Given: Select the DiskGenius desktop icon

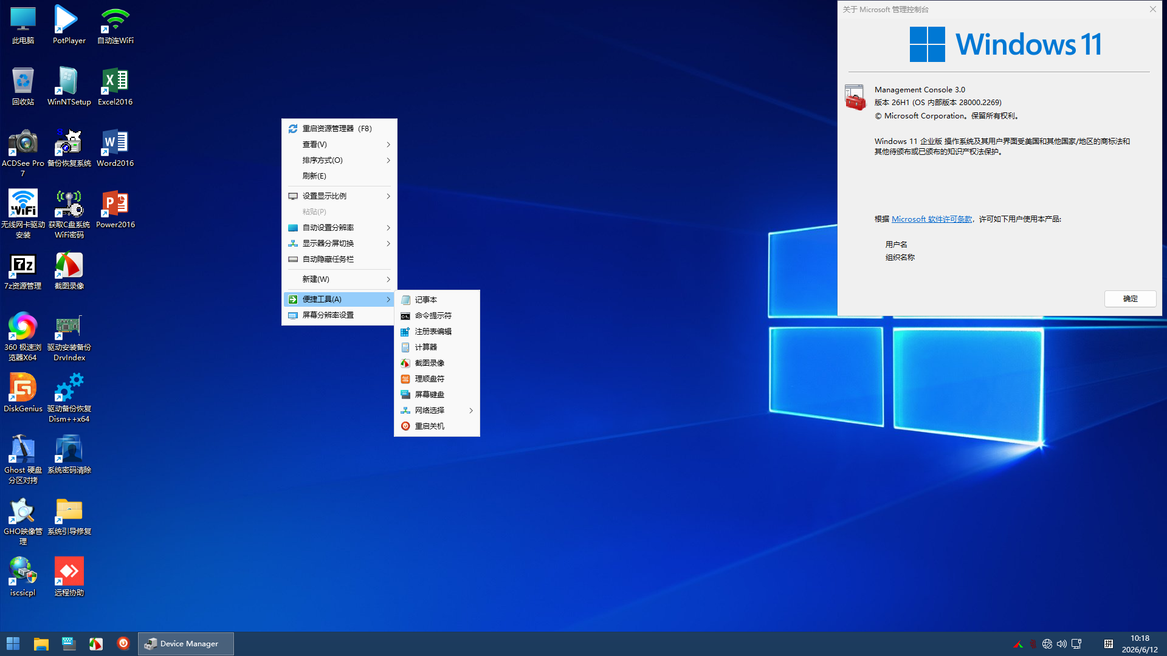Looking at the screenshot, I should click(x=23, y=393).
